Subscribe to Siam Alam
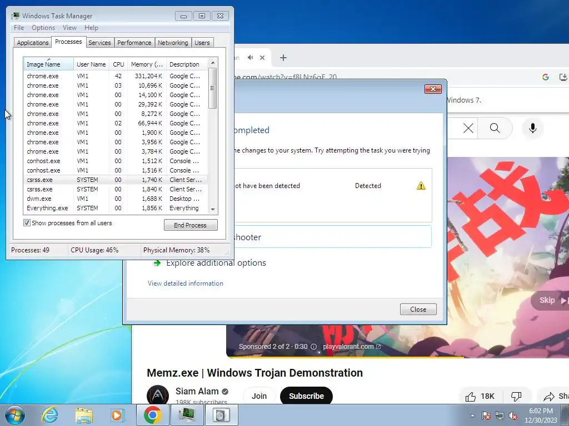569x426 pixels. click(306, 396)
